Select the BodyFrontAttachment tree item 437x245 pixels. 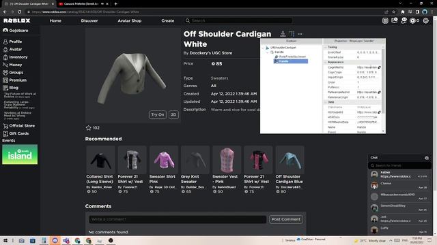290,56
